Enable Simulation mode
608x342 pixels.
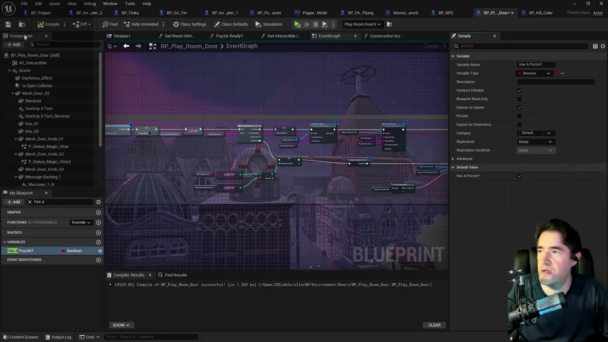point(268,24)
